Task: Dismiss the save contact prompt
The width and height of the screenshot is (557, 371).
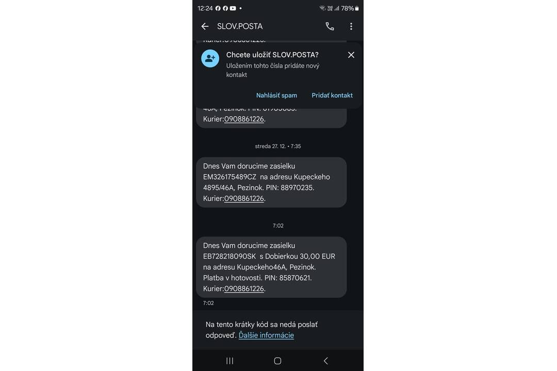Action: point(351,55)
